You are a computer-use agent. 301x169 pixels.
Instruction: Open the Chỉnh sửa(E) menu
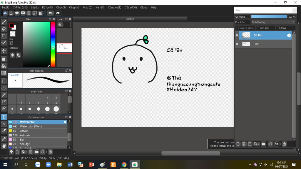click(x=20, y=7)
